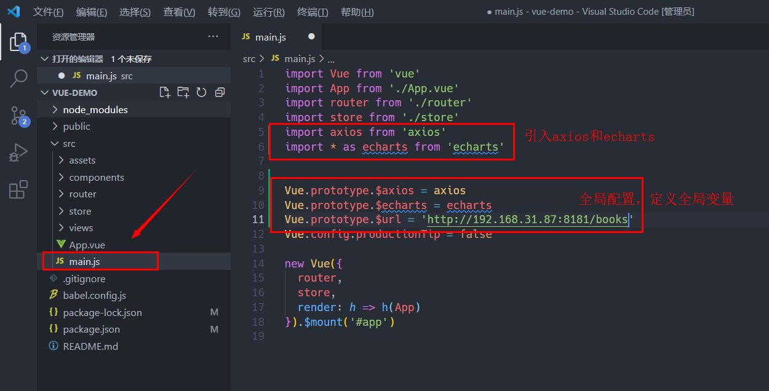Open the 运行(R) menu

pyautogui.click(x=268, y=12)
